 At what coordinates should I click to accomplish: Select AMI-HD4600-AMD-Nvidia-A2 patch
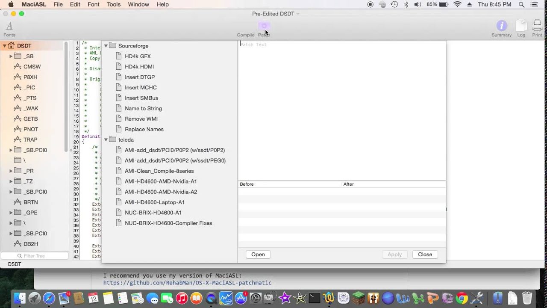coord(161,192)
